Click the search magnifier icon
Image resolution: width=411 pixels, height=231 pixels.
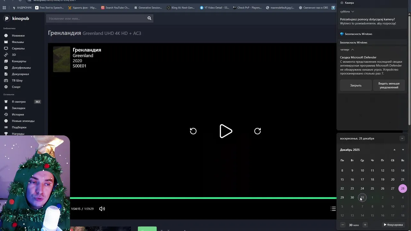pyautogui.click(x=149, y=18)
